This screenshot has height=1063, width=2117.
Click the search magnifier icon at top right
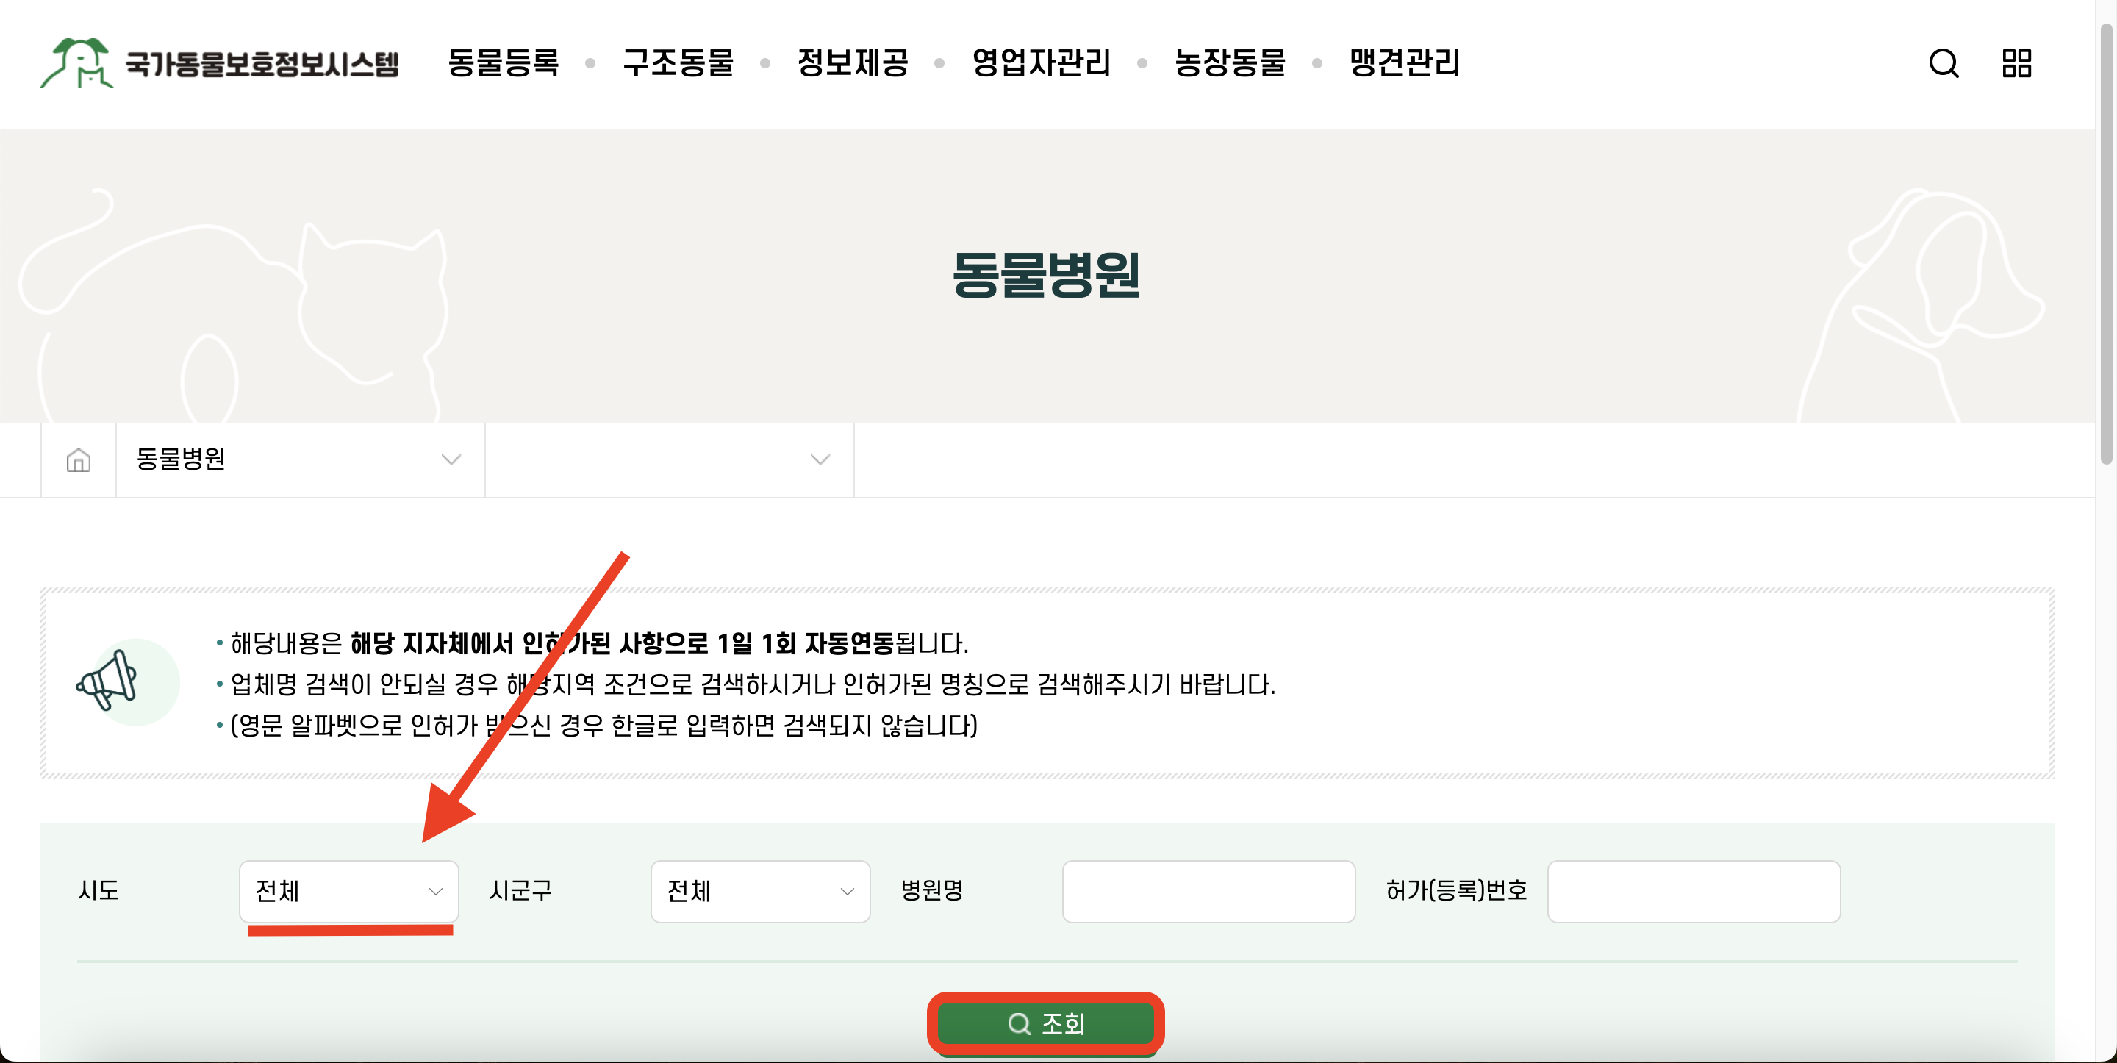tap(1944, 64)
